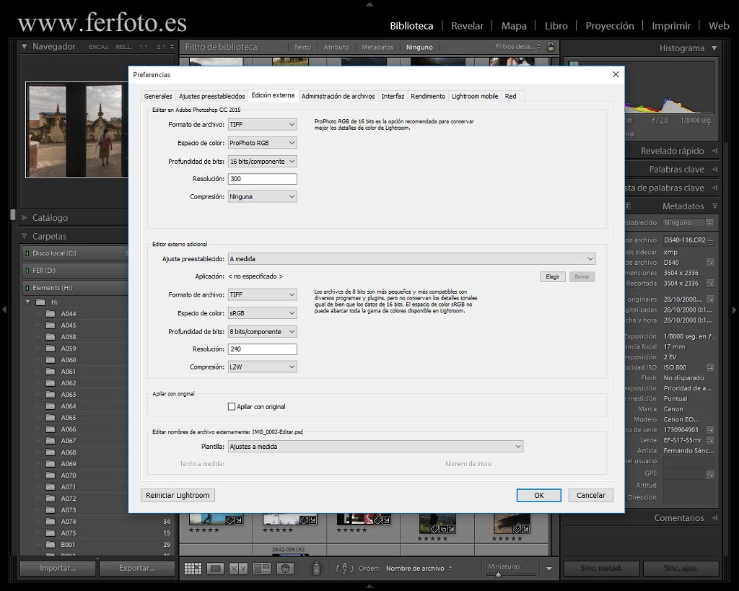This screenshot has width=739, height=591.
Task: Open Photoshop Formato de archivo TIFF dropdown
Action: 263,124
